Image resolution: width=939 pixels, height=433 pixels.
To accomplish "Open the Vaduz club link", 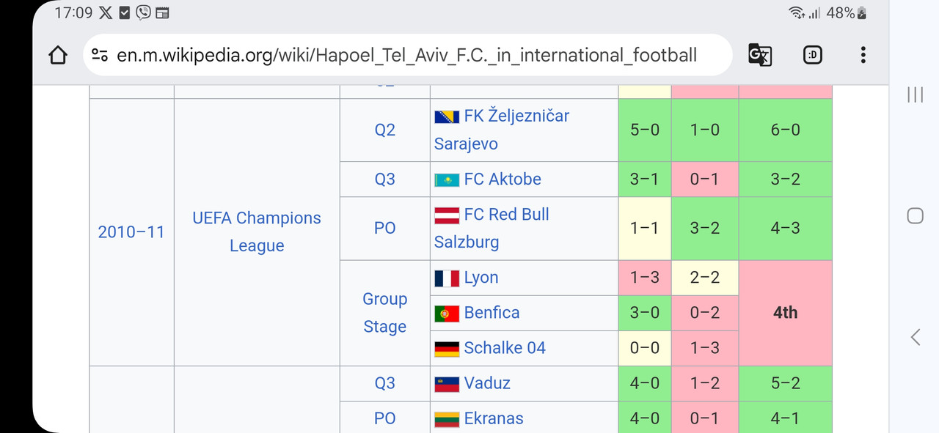I will point(487,383).
